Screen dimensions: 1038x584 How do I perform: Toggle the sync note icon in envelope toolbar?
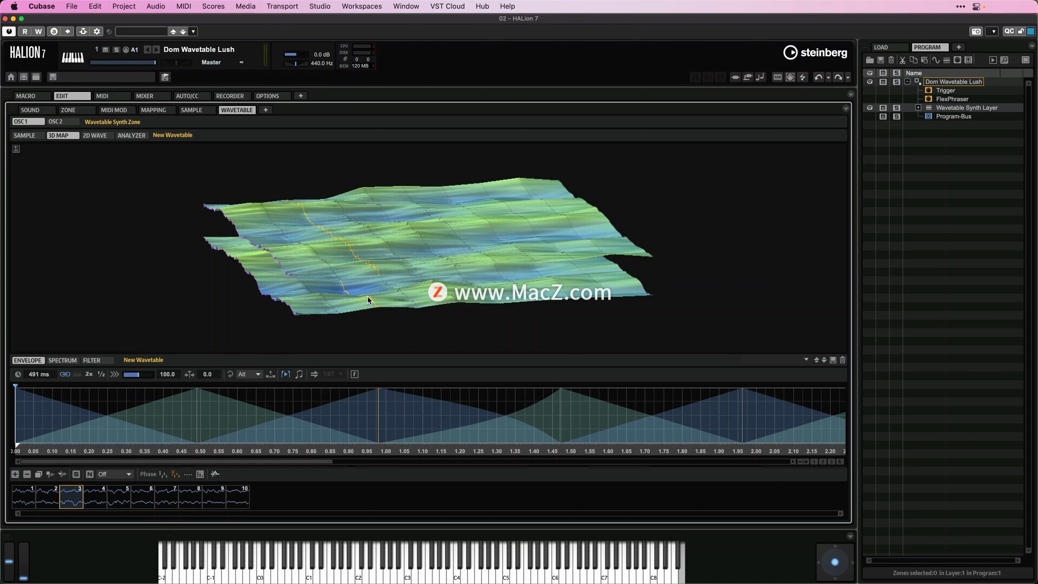tap(299, 374)
